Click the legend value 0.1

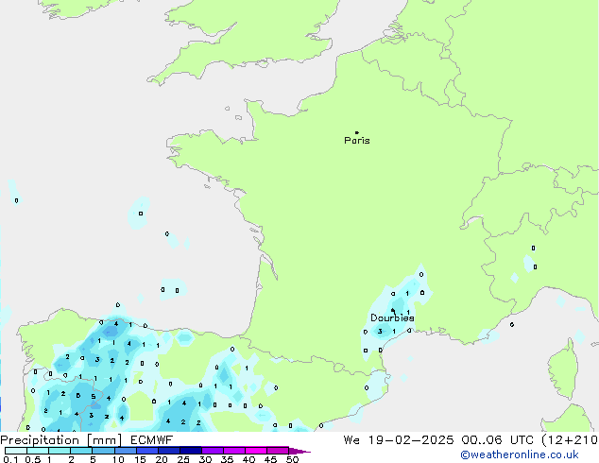click(10, 459)
